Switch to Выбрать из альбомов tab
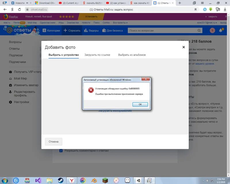 pyautogui.click(x=132, y=55)
